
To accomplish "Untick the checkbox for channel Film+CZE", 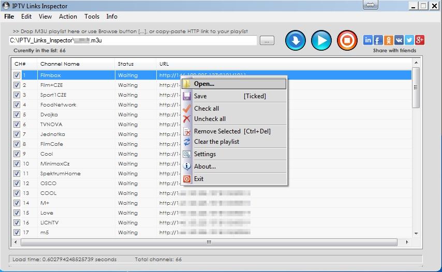I will coord(17,85).
